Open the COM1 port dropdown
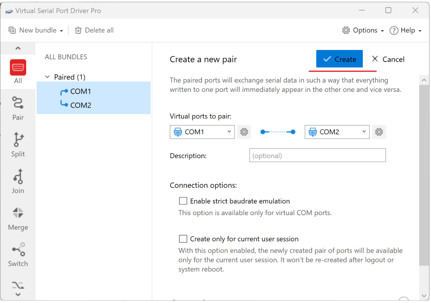This screenshot has width=431, height=303. coord(202,132)
